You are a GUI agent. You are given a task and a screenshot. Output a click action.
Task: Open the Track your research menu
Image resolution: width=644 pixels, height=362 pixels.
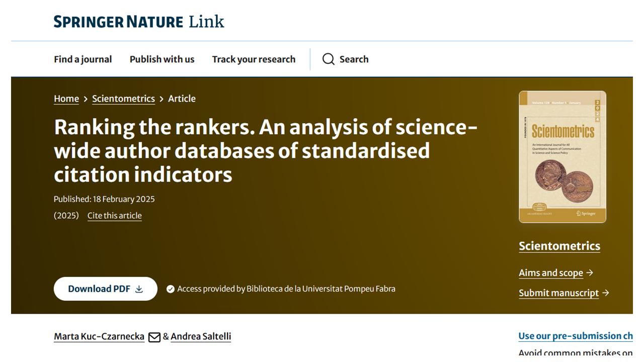(254, 59)
